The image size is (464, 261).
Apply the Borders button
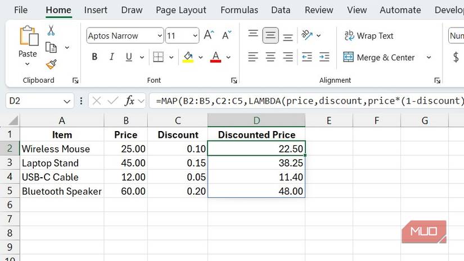158,57
